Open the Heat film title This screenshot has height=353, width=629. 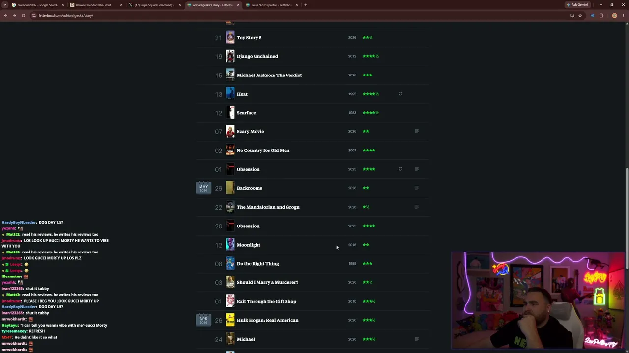click(x=242, y=94)
